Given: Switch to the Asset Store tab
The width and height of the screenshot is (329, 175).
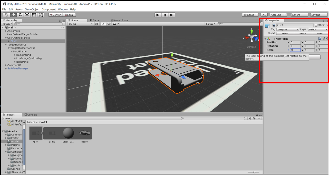Looking at the screenshot, I should (120, 20).
